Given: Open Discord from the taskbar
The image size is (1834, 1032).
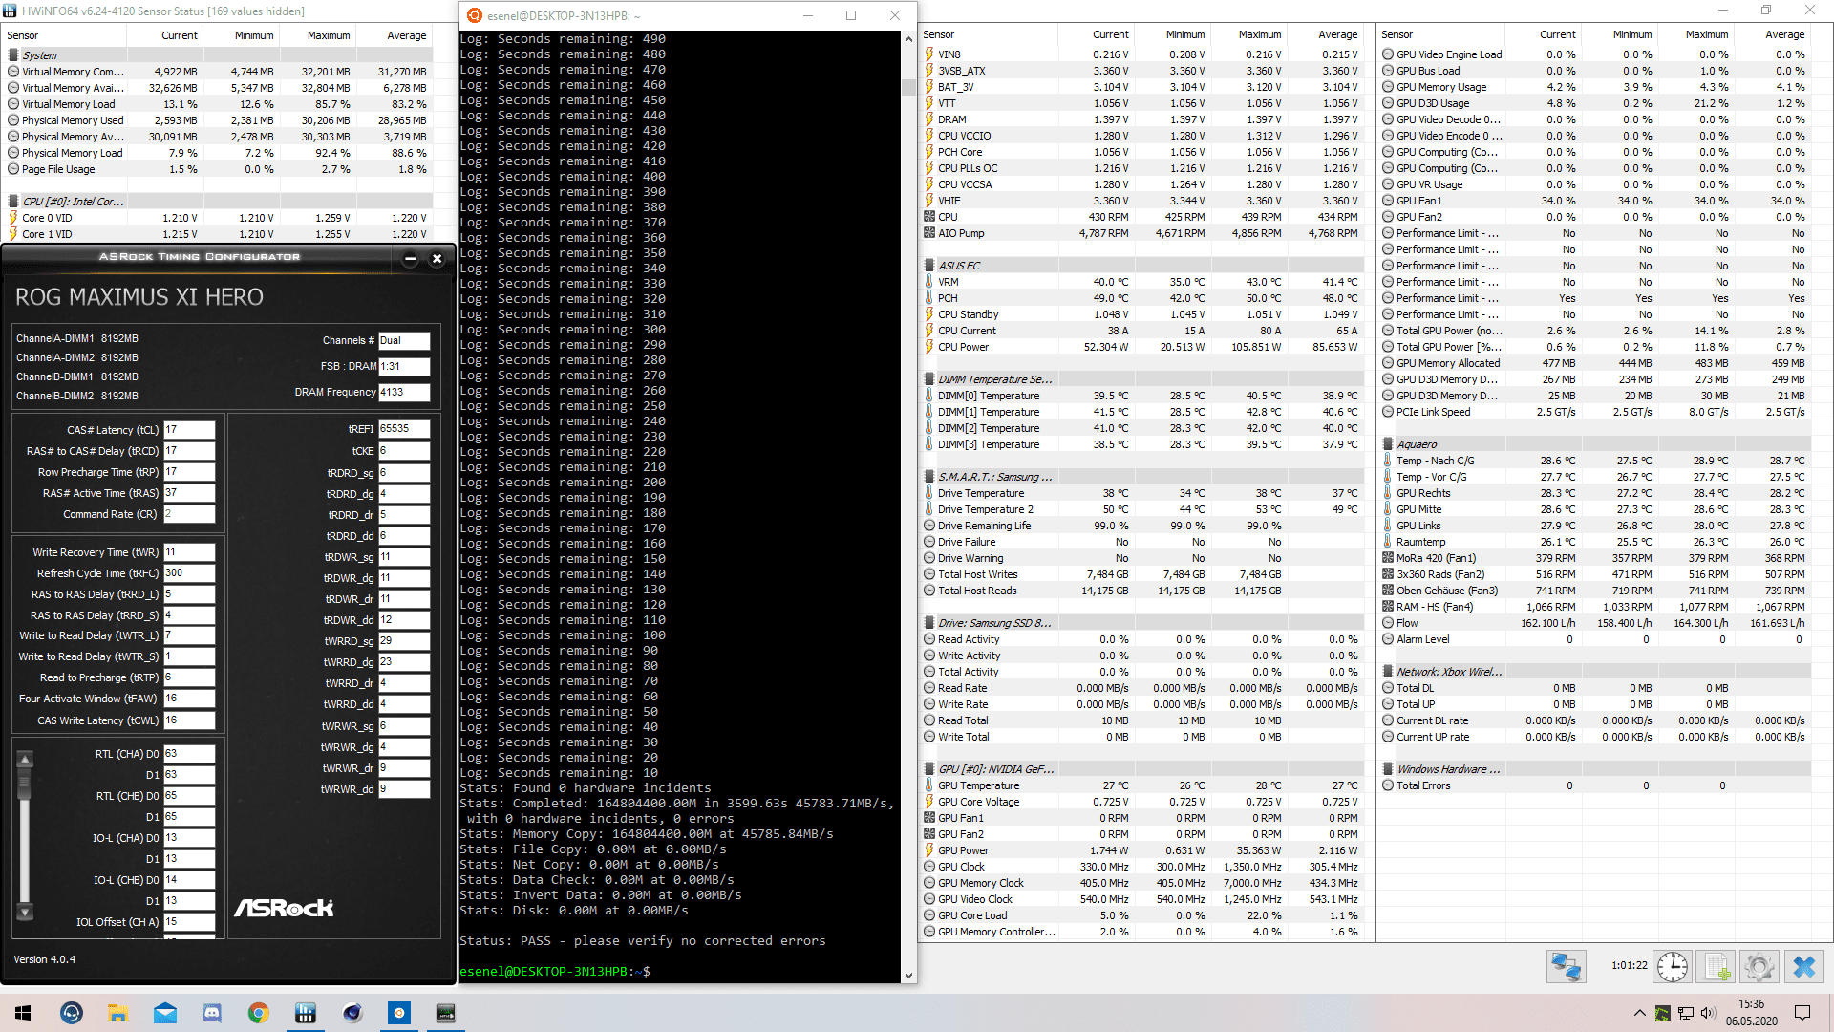Looking at the screenshot, I should 211,1013.
